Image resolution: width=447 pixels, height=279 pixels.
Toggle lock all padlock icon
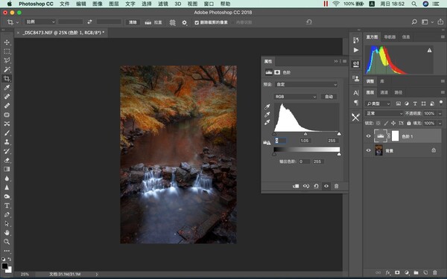click(x=408, y=123)
